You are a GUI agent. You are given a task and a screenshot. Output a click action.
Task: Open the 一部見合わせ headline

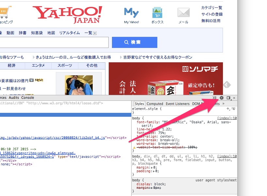(x=13, y=88)
